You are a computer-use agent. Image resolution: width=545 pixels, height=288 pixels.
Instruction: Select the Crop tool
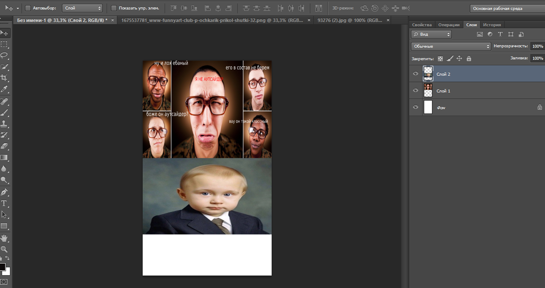(x=4, y=78)
